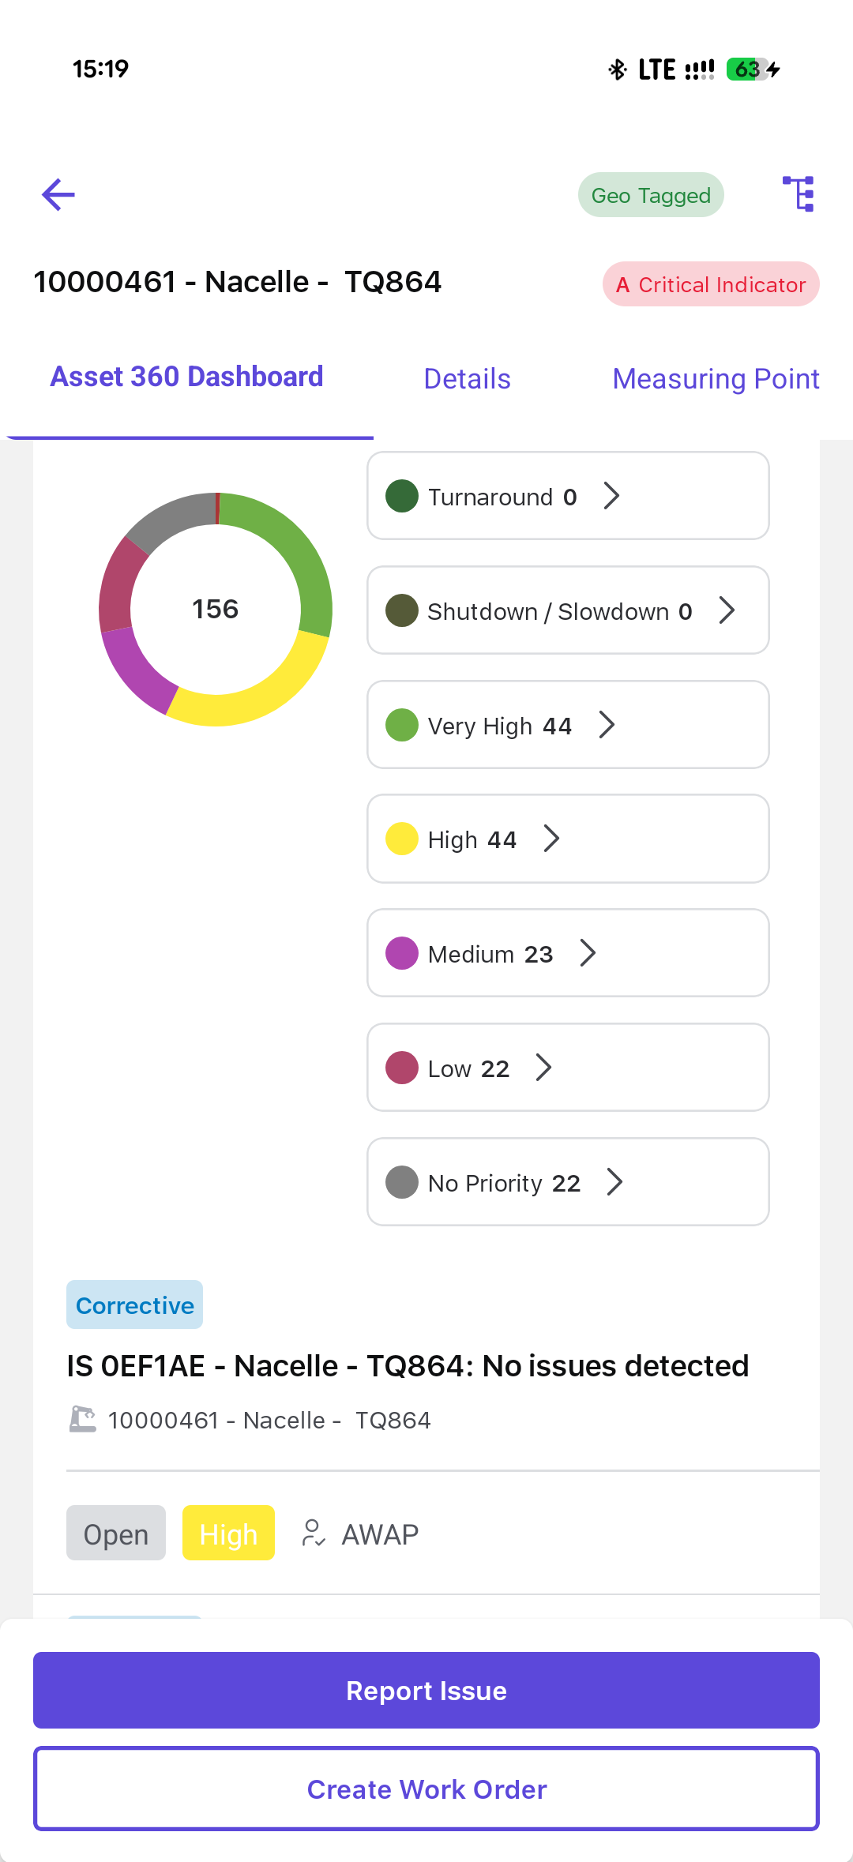853x1862 pixels.
Task: Open the Very High priority list chevron
Action: pos(607,725)
